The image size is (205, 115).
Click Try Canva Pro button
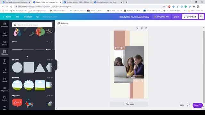click(x=161, y=17)
